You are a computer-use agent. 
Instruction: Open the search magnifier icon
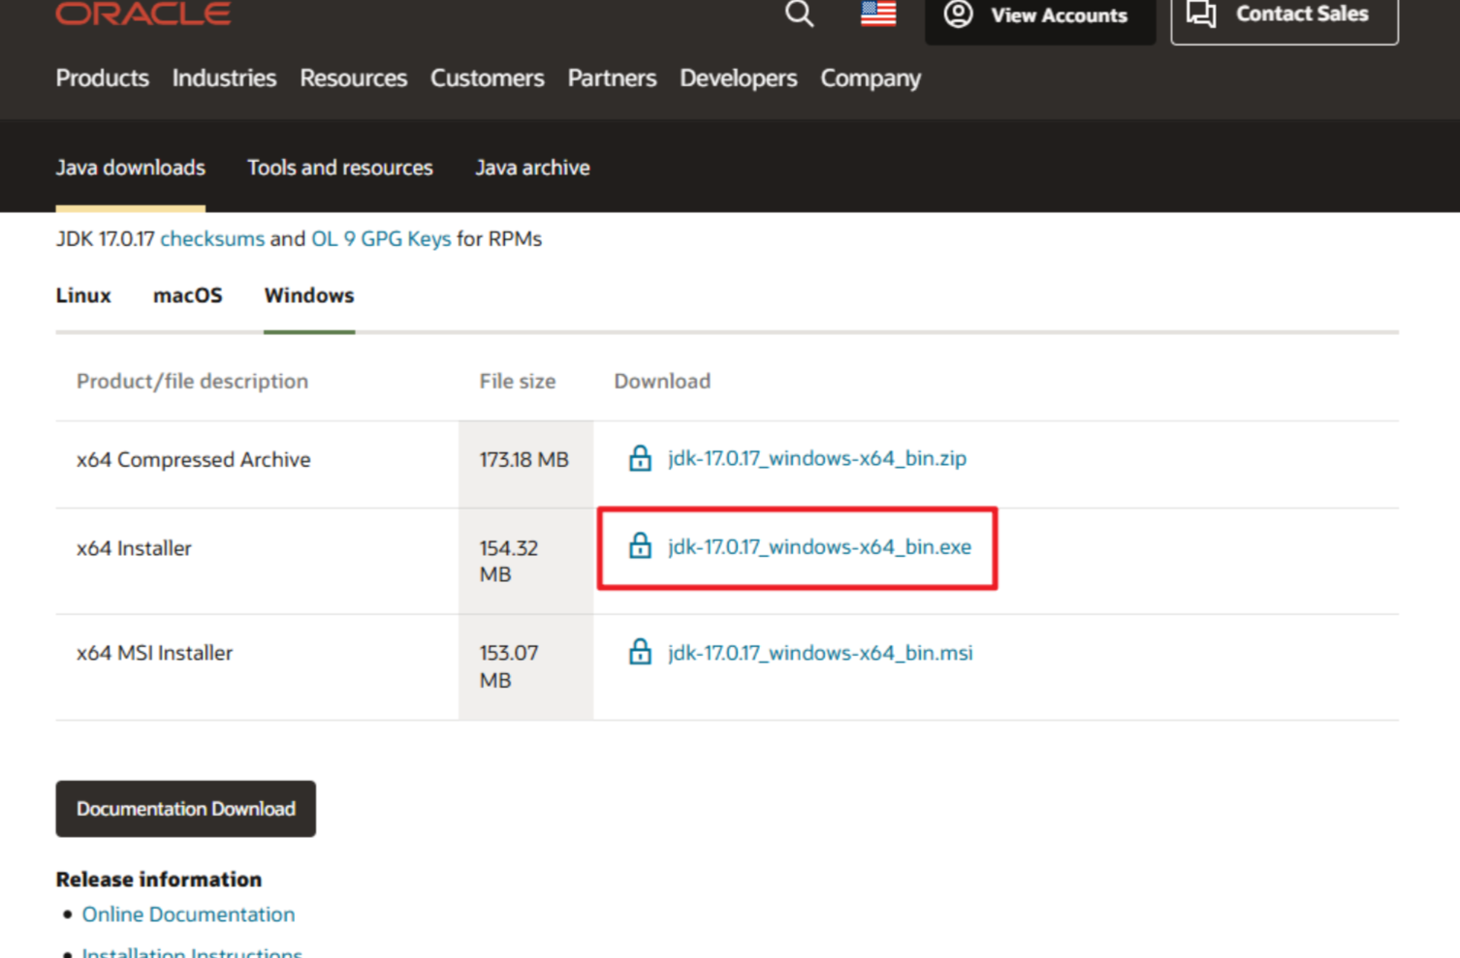click(x=799, y=14)
